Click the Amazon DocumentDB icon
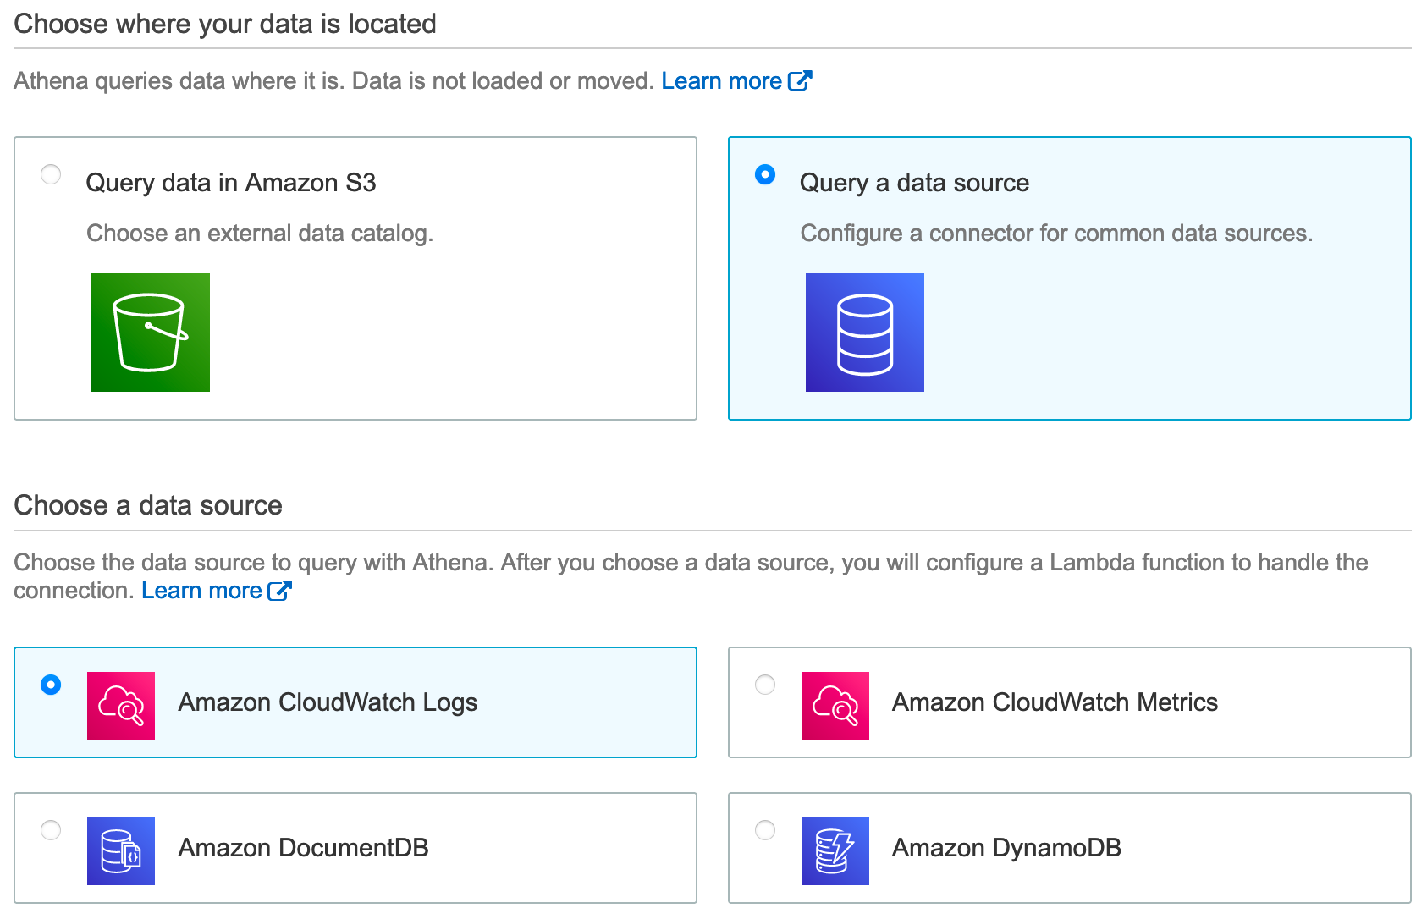Image resolution: width=1427 pixels, height=919 pixels. (x=121, y=851)
